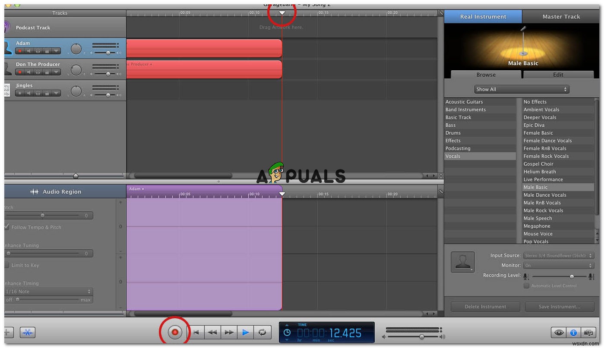The width and height of the screenshot is (604, 348).
Task: Adjust the Recording Level slider
Action: pos(572,276)
